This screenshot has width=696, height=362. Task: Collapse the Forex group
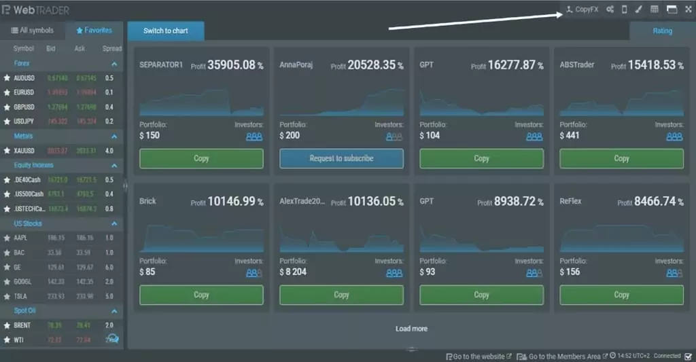pyautogui.click(x=114, y=64)
